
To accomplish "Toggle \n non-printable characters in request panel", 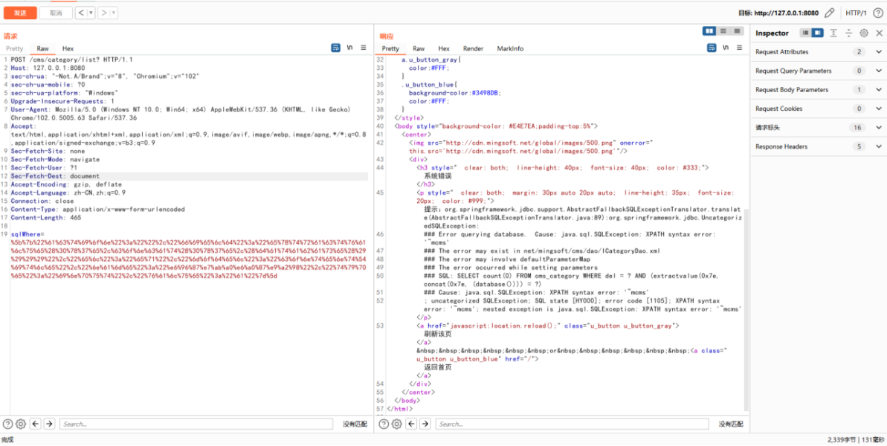I will point(351,48).
